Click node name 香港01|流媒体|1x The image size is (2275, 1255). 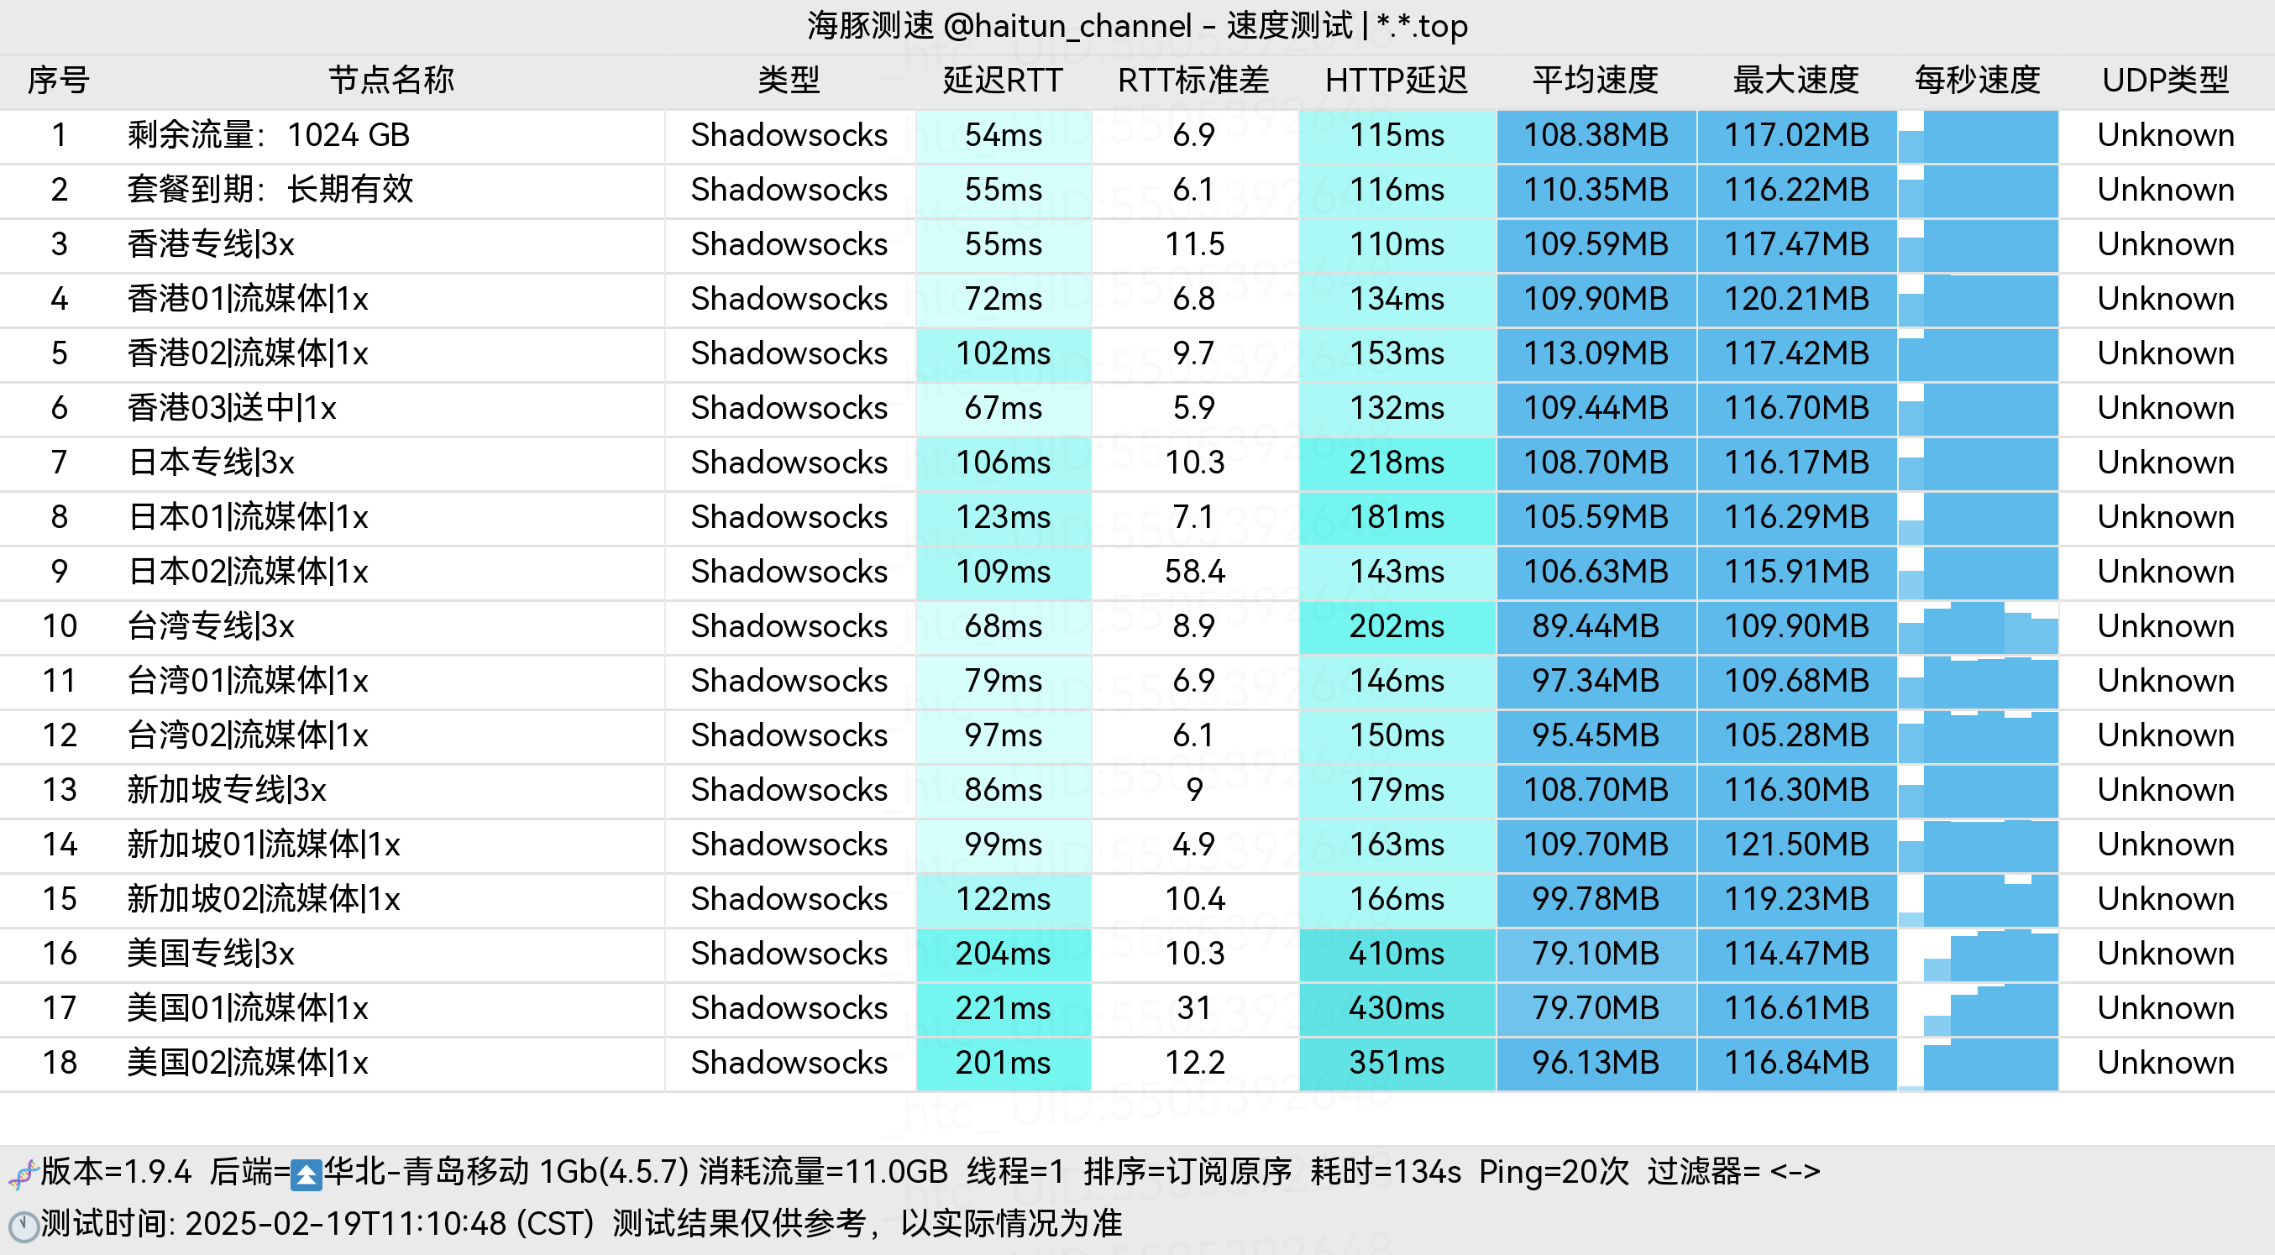click(247, 298)
